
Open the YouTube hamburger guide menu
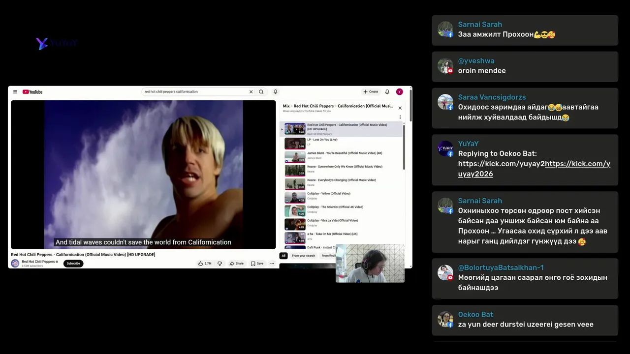15,92
